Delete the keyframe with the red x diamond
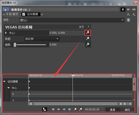The width and height of the screenshot is (139, 115). click(81, 109)
